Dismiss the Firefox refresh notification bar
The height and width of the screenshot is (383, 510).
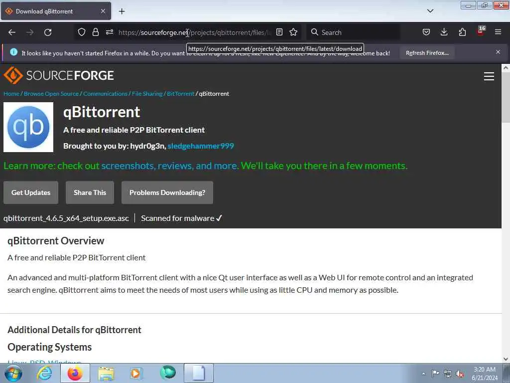tap(498, 52)
